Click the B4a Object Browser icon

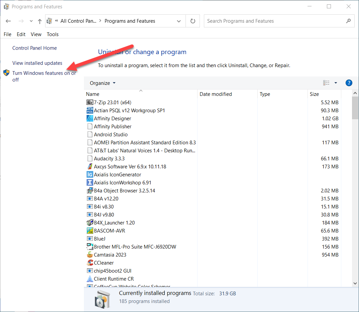click(x=90, y=190)
